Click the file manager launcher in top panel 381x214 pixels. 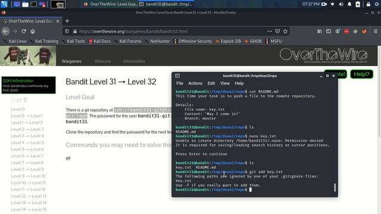coord(25,4)
